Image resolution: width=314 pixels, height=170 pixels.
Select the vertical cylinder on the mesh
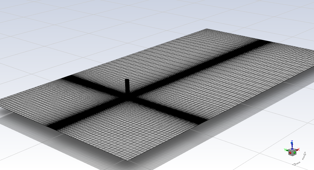(127, 86)
